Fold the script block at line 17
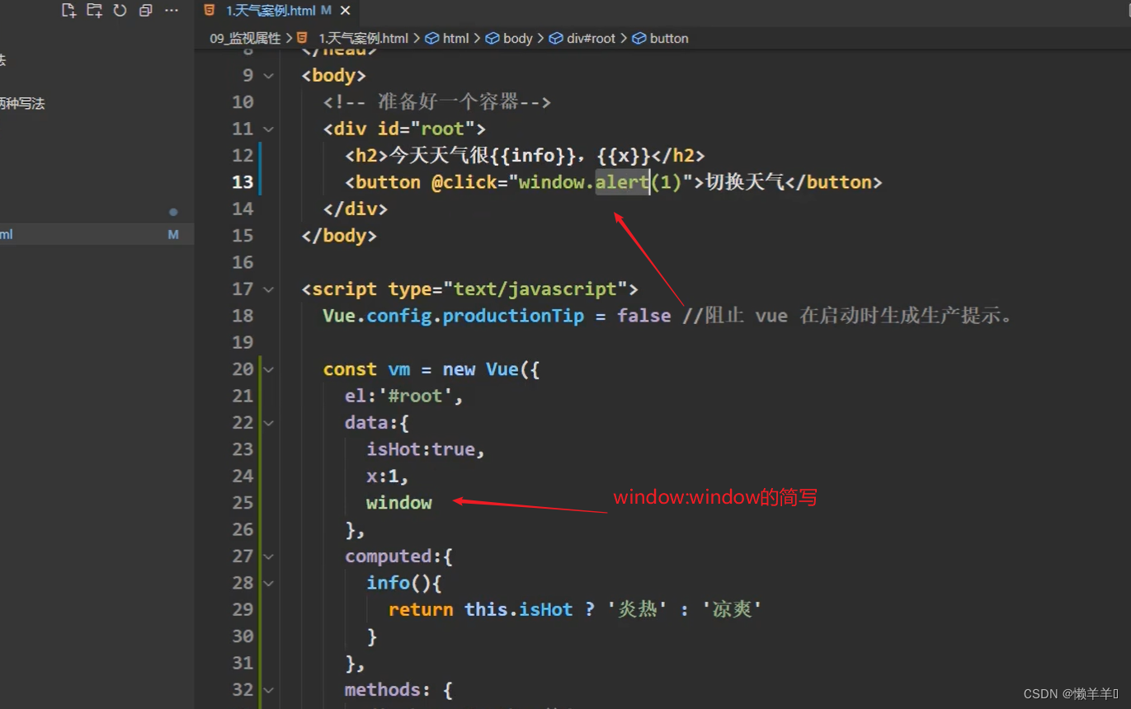 pyautogui.click(x=269, y=289)
